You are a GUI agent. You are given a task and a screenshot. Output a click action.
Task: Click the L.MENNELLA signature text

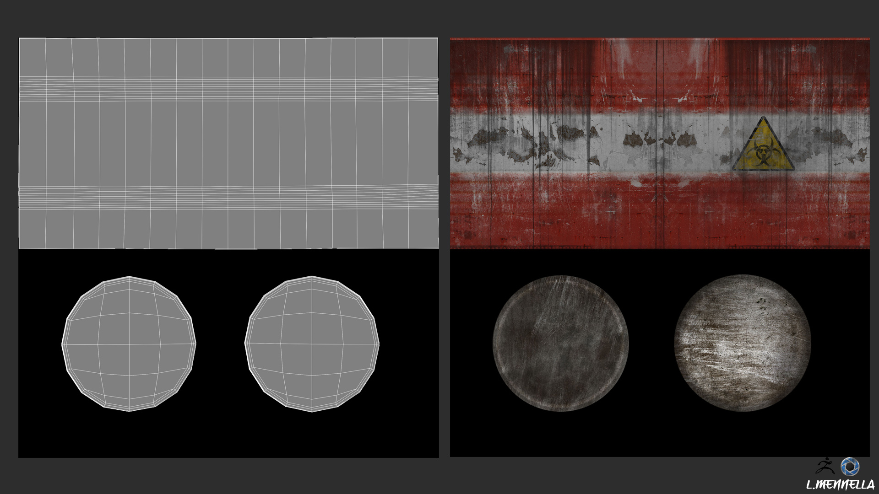(840, 484)
